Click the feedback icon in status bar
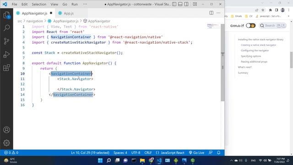 [211, 153]
